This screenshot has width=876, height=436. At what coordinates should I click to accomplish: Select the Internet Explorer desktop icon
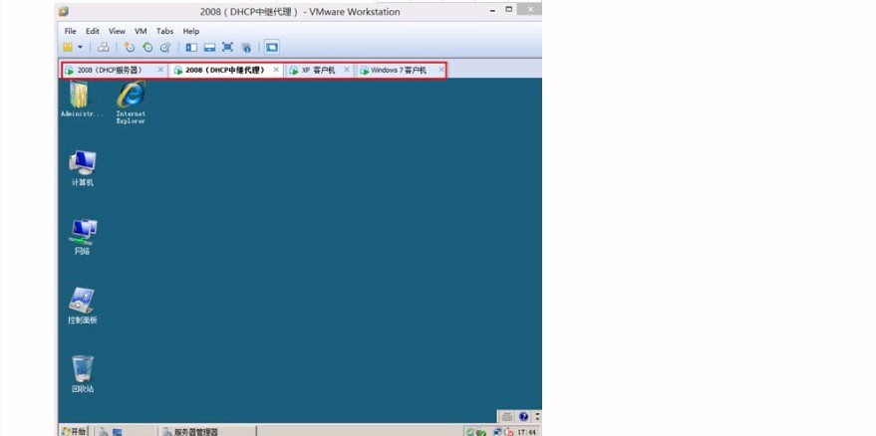coord(131,103)
